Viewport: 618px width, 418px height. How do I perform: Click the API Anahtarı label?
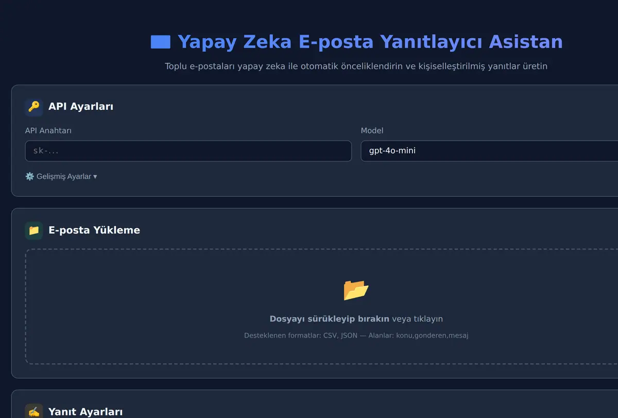click(x=48, y=130)
